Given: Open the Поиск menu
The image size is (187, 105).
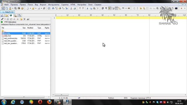Looking at the screenshot, I should coord(30,5).
